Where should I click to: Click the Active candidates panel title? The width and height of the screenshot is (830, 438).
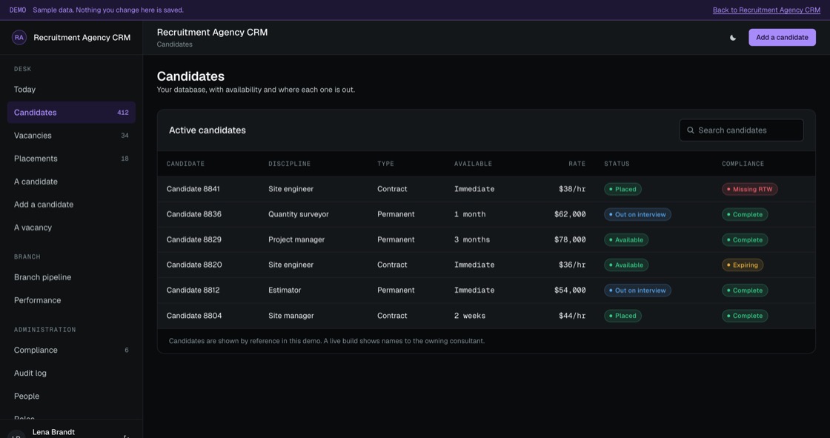(x=207, y=130)
